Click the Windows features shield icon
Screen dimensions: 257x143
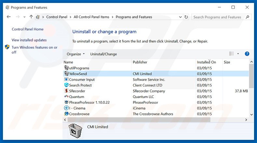coord(7,47)
